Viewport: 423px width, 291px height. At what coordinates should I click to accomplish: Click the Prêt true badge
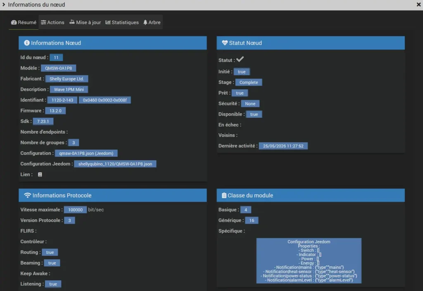(x=240, y=93)
